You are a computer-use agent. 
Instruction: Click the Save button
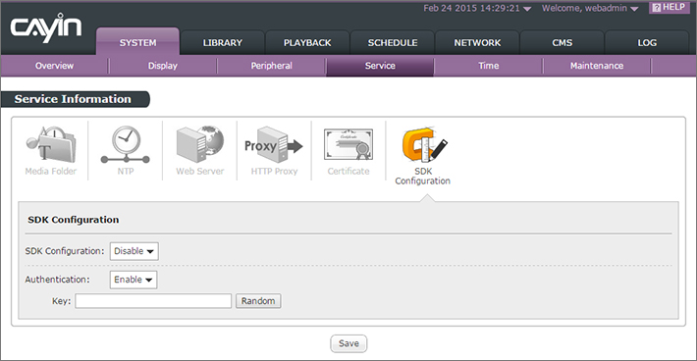click(348, 343)
